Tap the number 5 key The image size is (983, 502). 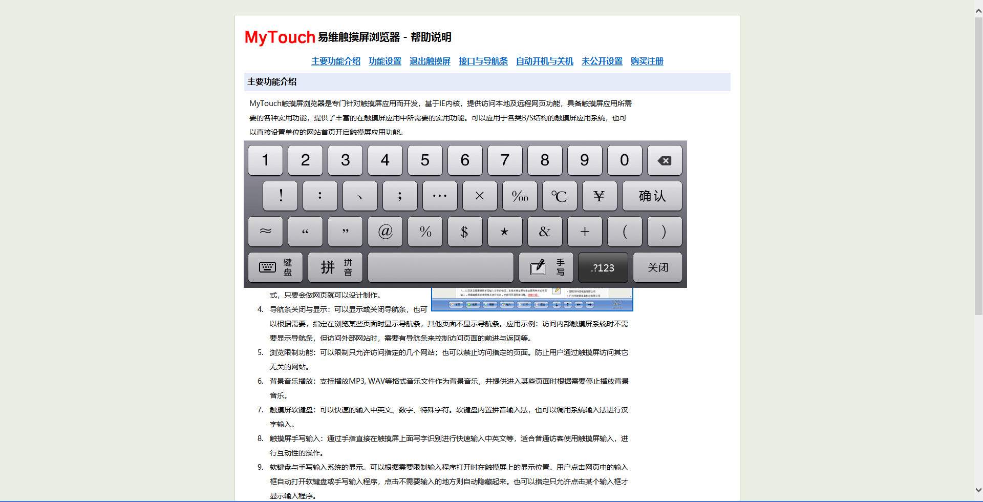coord(425,160)
